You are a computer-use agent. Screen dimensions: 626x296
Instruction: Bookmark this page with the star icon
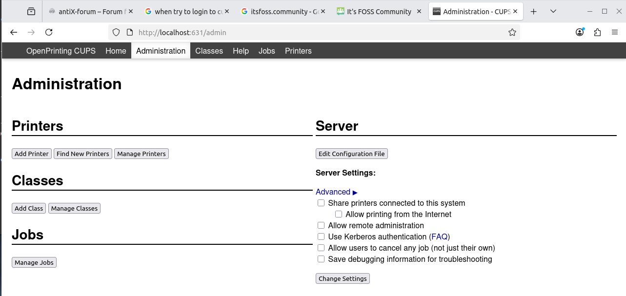[512, 32]
